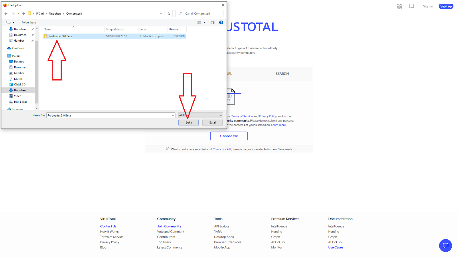Select Re-Loader.3.0.Beta file row
The image size is (458, 258).
point(114,36)
